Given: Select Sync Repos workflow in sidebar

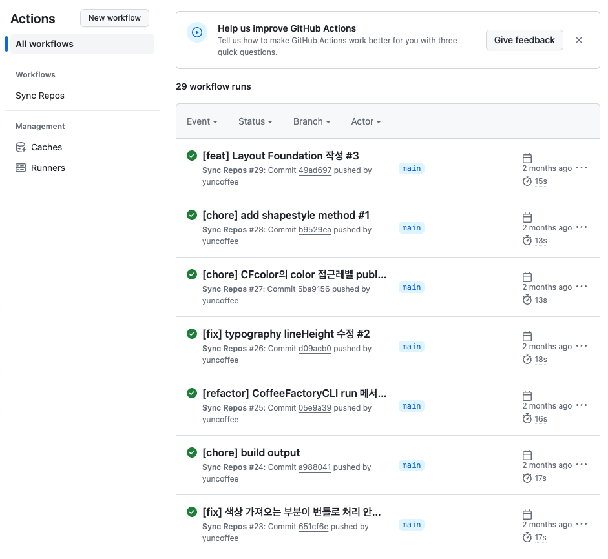Looking at the screenshot, I should (40, 96).
